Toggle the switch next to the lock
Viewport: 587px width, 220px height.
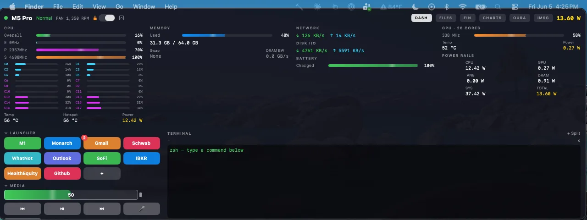pyautogui.click(x=107, y=18)
